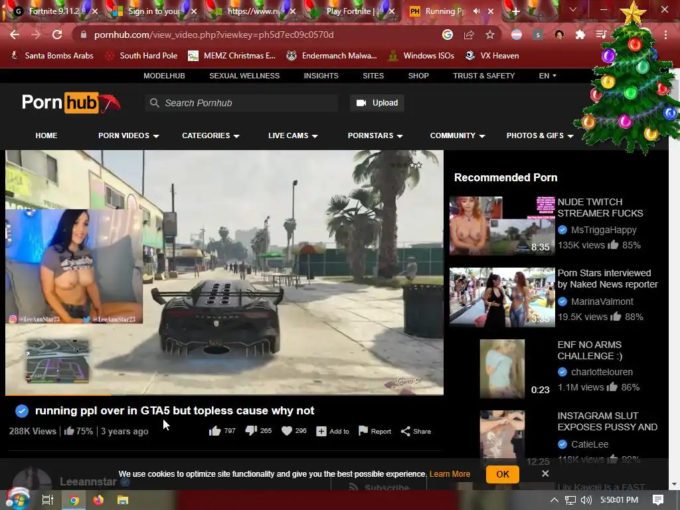The image size is (680, 510).
Task: Click the padlock site info icon
Action: coord(84,35)
